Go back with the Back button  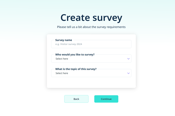tap(76, 99)
